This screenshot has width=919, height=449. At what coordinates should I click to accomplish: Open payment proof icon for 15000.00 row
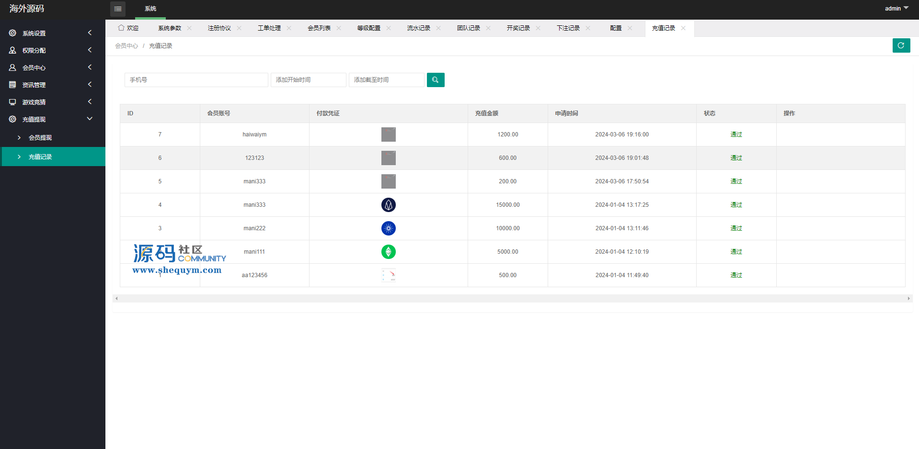[x=389, y=205]
